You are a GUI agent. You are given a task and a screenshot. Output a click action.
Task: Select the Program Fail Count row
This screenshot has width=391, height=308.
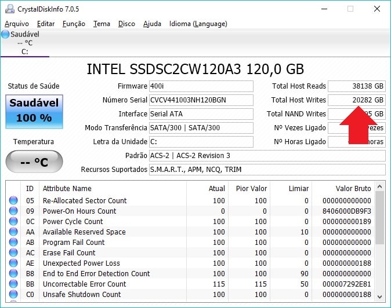click(190, 243)
